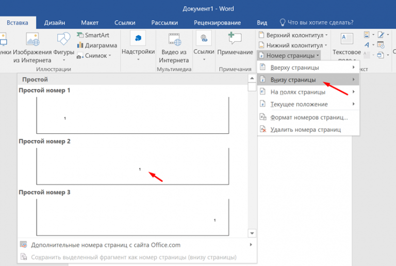This screenshot has height=266, width=396.
Task: Select Простой номер 2 preview
Action: pyautogui.click(x=133, y=166)
